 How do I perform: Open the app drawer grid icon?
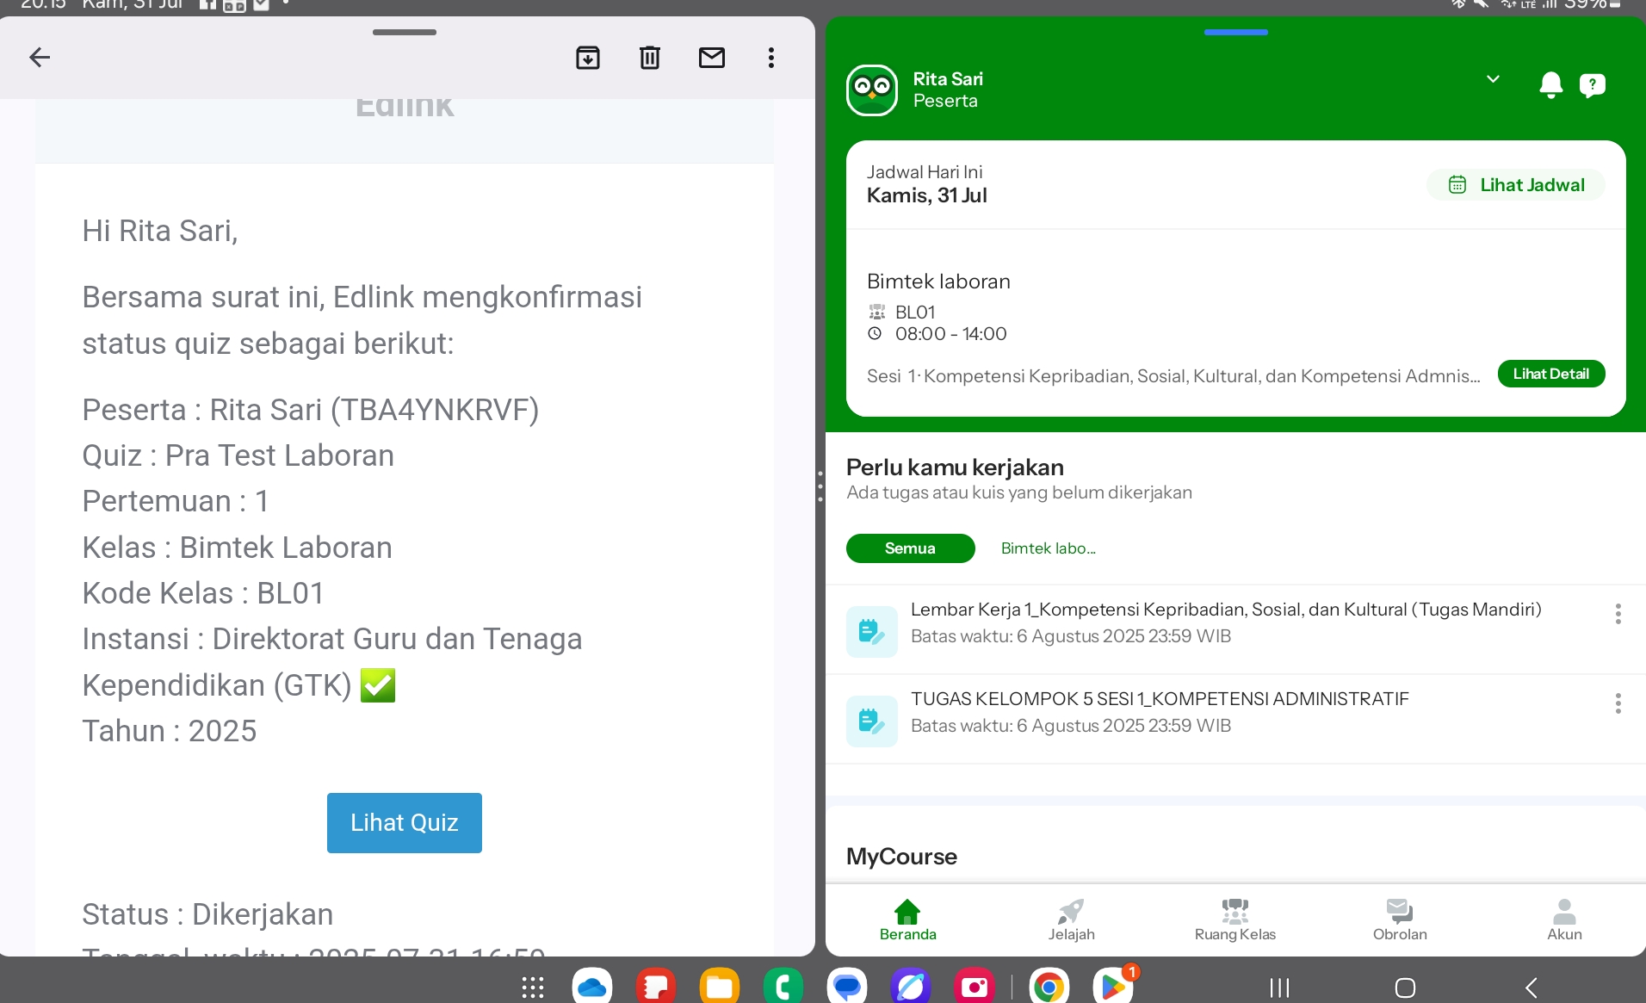tap(533, 987)
